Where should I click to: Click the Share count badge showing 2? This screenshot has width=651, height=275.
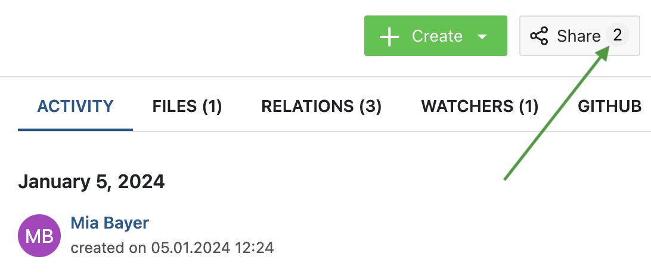tap(618, 36)
